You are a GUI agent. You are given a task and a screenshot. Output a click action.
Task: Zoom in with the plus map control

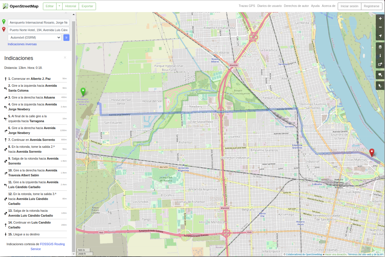[380, 18]
